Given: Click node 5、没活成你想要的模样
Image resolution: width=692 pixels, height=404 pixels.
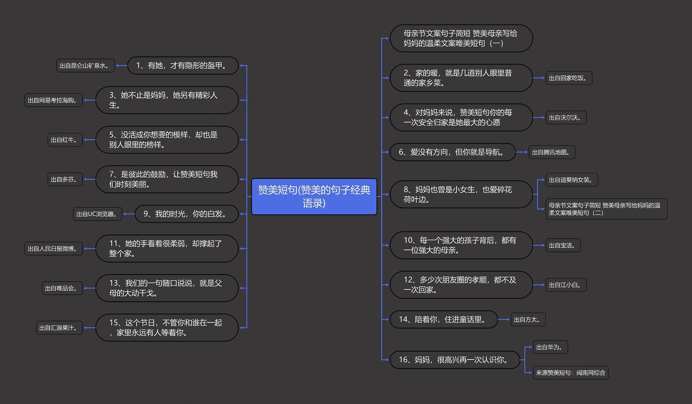Looking at the screenshot, I should [x=167, y=140].
